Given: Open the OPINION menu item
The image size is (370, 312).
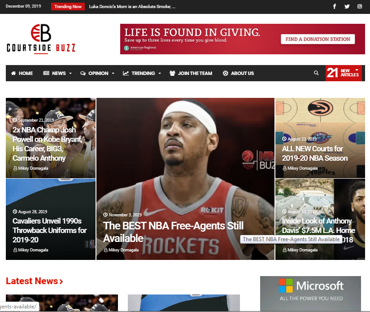Looking at the screenshot, I should (98, 73).
